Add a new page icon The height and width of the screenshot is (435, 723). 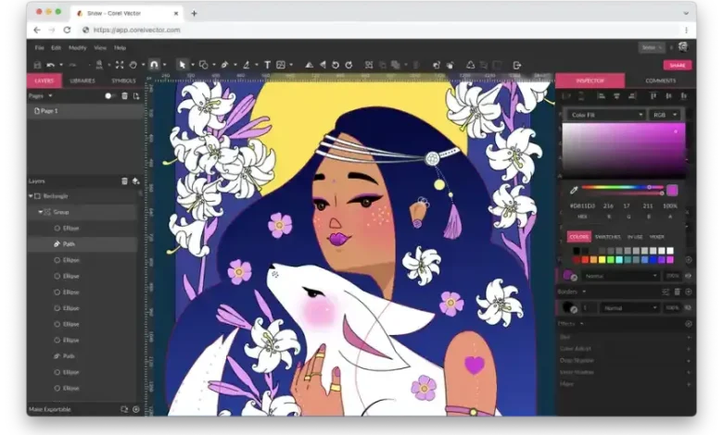(x=136, y=95)
